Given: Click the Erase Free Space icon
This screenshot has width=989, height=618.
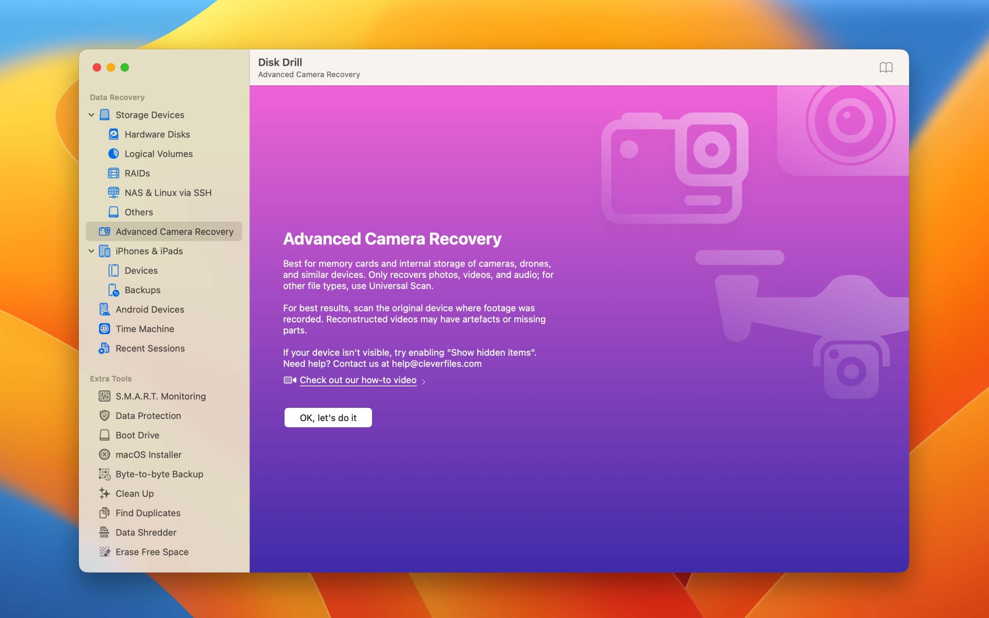Looking at the screenshot, I should click(105, 552).
